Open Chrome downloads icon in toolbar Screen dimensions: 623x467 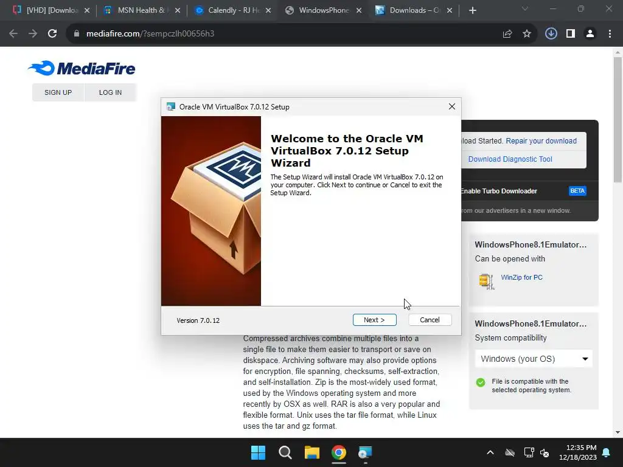[551, 34]
